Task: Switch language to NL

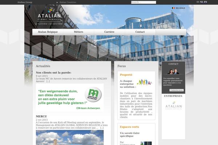Action: 202,2
